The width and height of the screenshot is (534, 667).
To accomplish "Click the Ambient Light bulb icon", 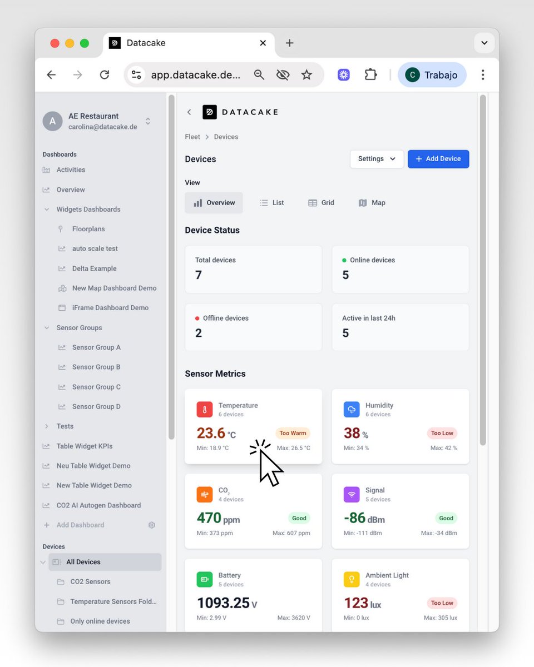I will tap(352, 580).
